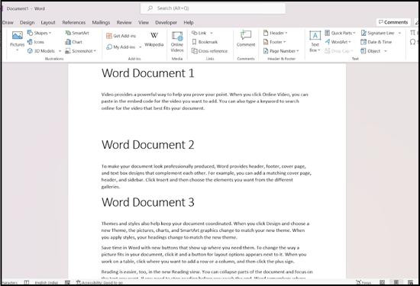Expand the My Add-ins dropdown arrow
The image size is (420, 286).
(140, 47)
